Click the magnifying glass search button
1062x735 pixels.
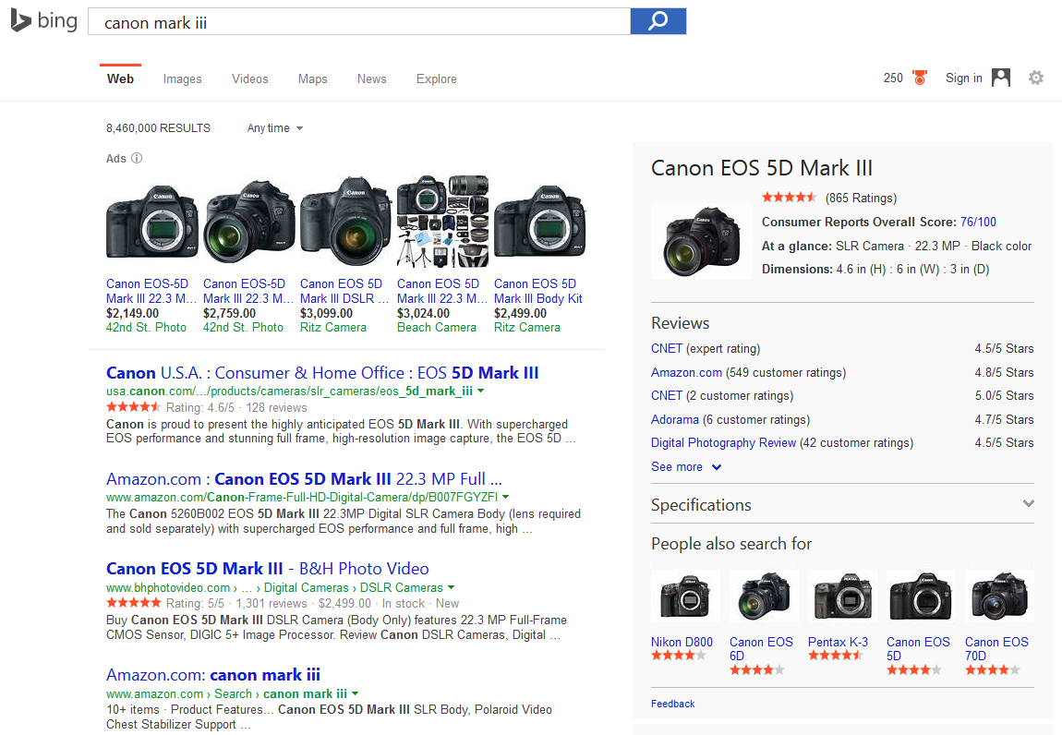pos(658,21)
